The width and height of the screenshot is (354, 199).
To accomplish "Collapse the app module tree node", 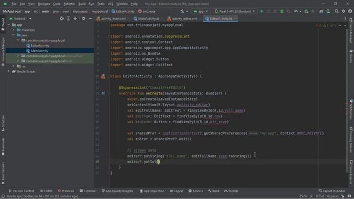I will tap(9, 25).
